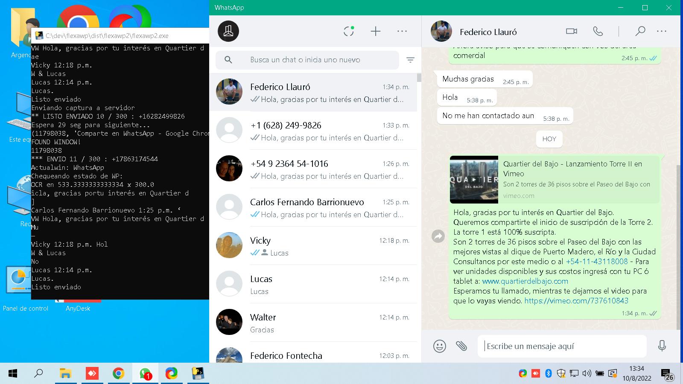Click the 'Quartier del Bajo - Lanzamiento Torre II' preview title
The image size is (683, 384).
click(x=572, y=169)
